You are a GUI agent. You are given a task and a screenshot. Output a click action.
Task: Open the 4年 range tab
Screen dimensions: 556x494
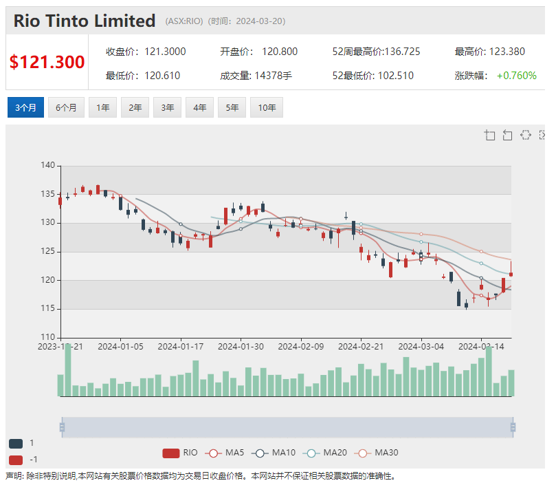pos(199,107)
